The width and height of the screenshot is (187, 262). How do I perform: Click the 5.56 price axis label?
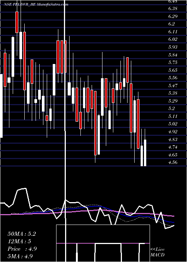click(173, 78)
